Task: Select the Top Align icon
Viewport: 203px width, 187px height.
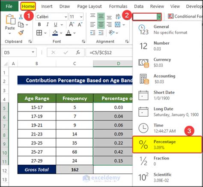Action: 93,15
